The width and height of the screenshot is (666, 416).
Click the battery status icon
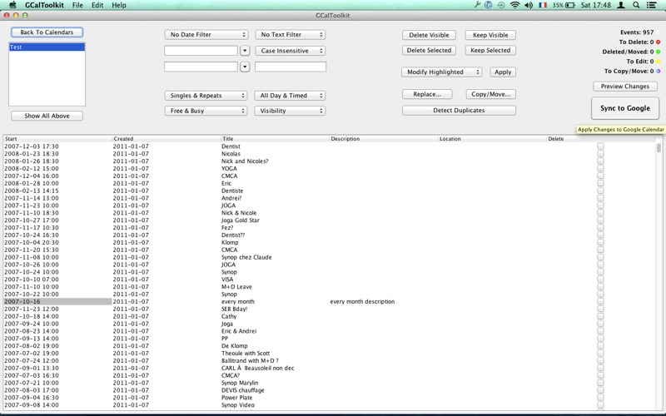[570, 5]
